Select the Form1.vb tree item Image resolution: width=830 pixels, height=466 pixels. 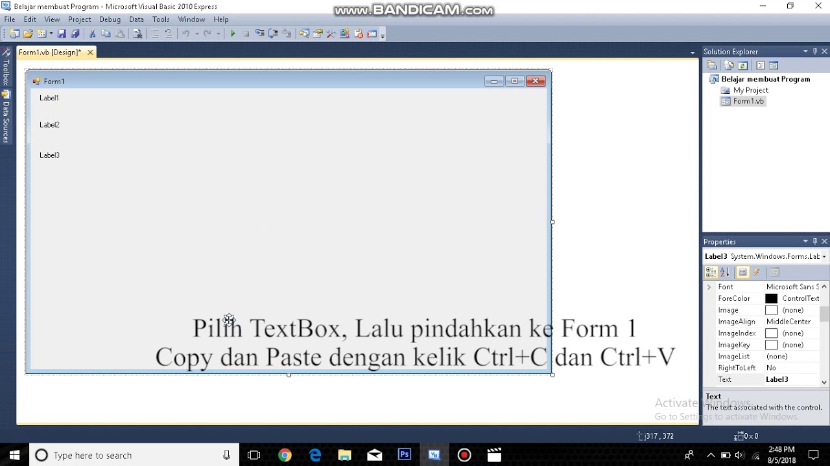(742, 101)
